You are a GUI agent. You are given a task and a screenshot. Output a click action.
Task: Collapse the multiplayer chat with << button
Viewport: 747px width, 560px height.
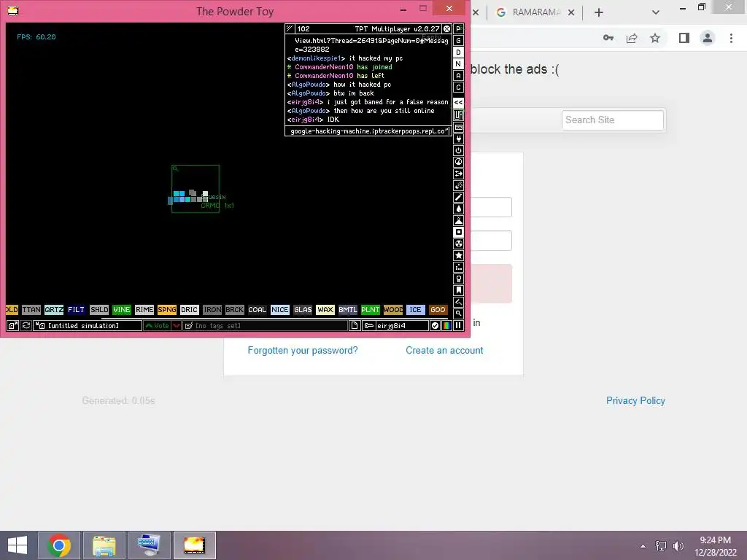point(458,102)
